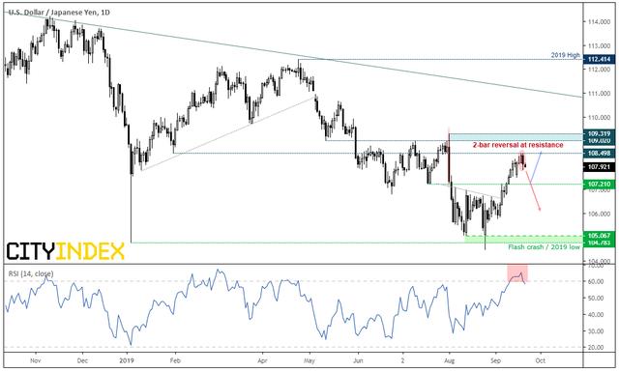The height and width of the screenshot is (372, 619).
Task: Click the 105.067 support price tag
Action: (599, 236)
